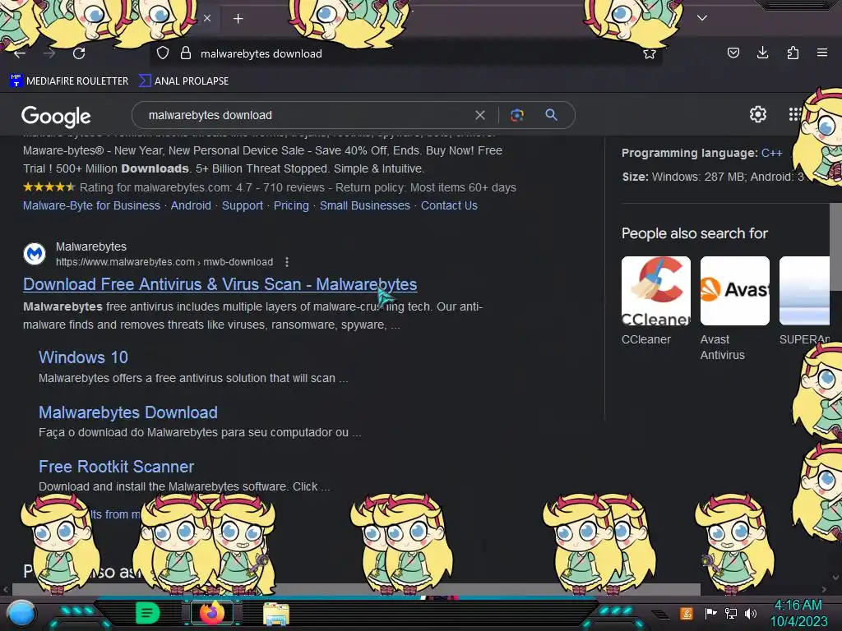Open the CCleaner thumbnail

click(x=655, y=291)
